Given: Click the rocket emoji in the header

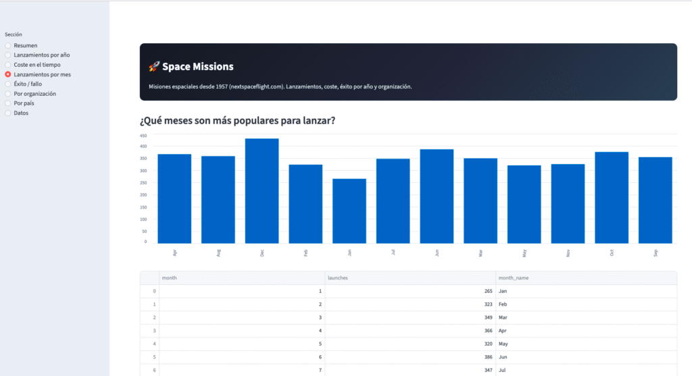Looking at the screenshot, I should pyautogui.click(x=154, y=67).
